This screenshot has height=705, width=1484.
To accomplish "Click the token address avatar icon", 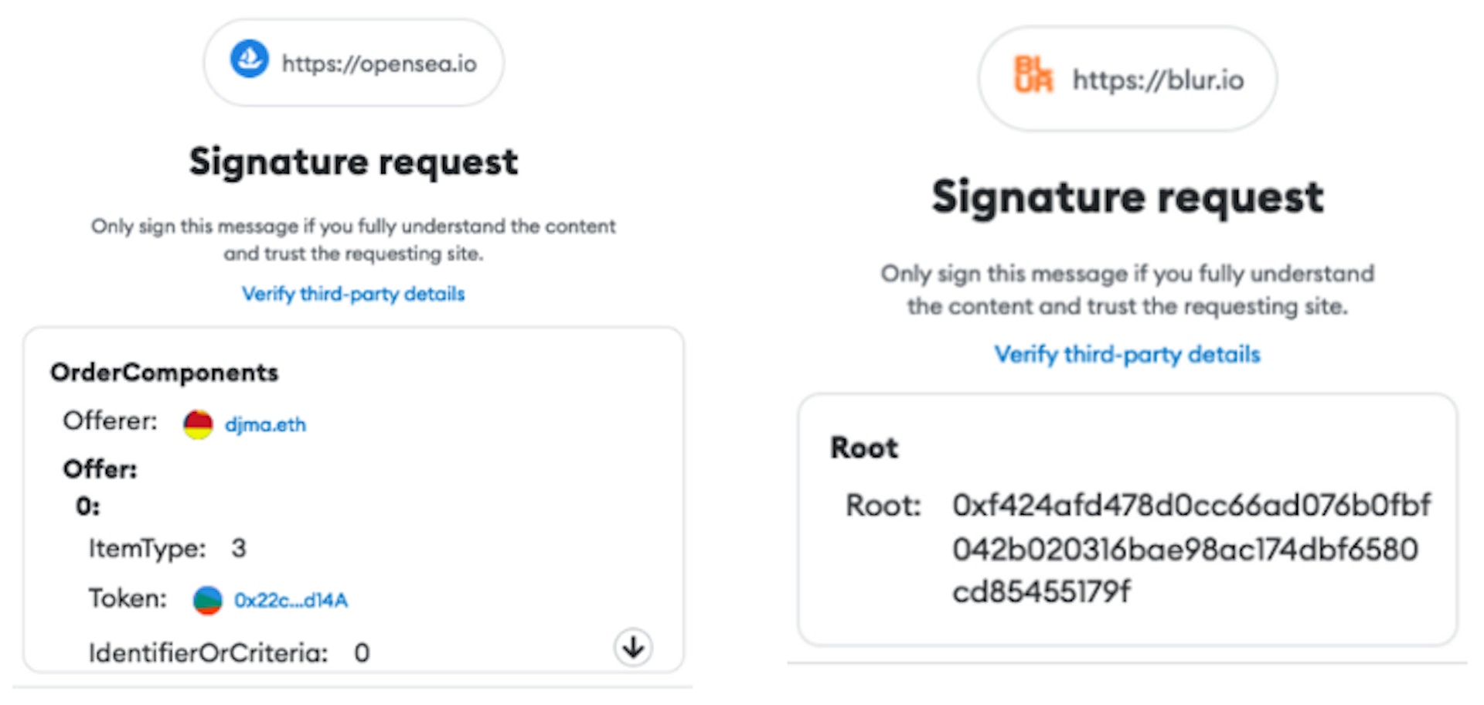I will tap(207, 600).
